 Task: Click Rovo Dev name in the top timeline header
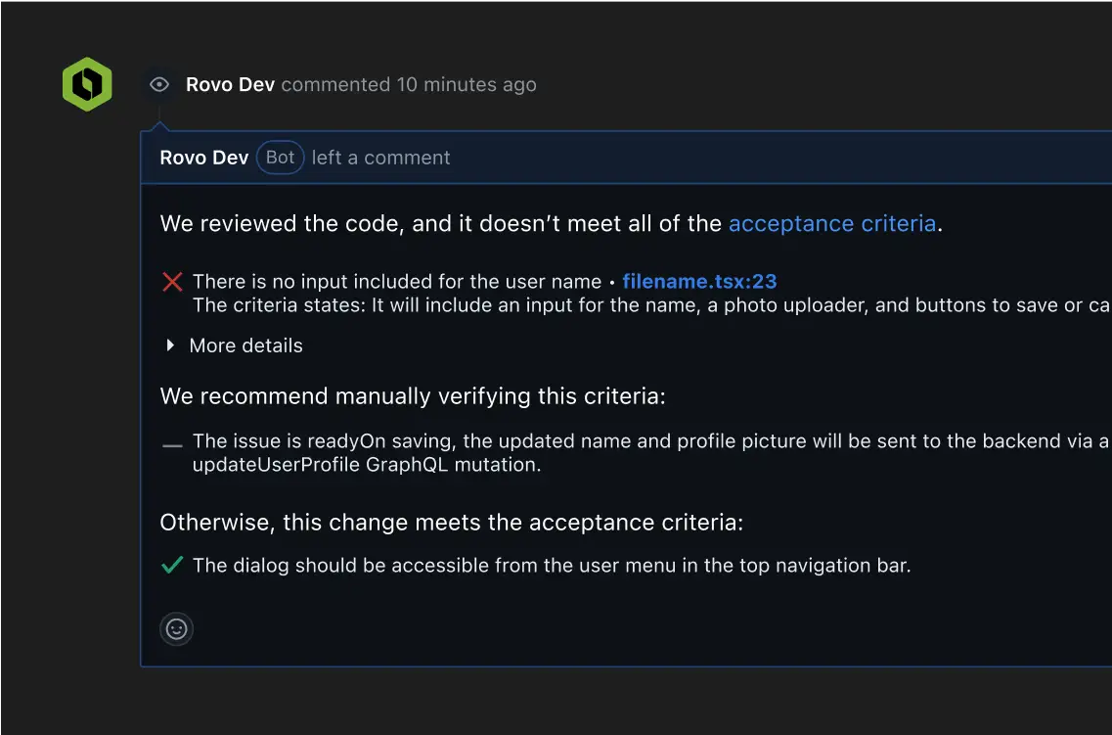tap(230, 84)
